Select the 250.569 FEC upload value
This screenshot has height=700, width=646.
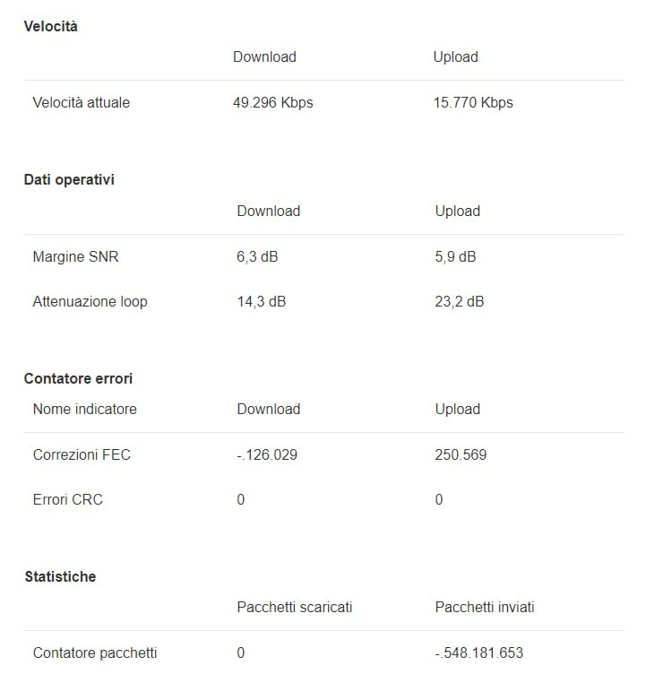461,454
